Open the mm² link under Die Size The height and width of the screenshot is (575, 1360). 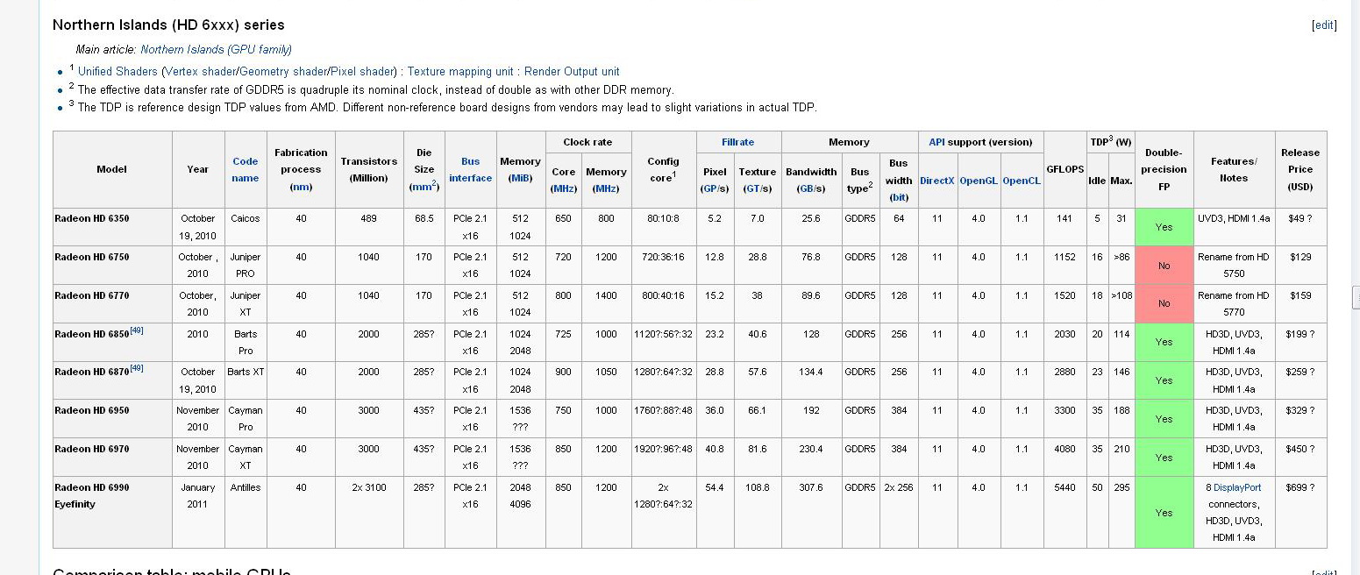424,187
